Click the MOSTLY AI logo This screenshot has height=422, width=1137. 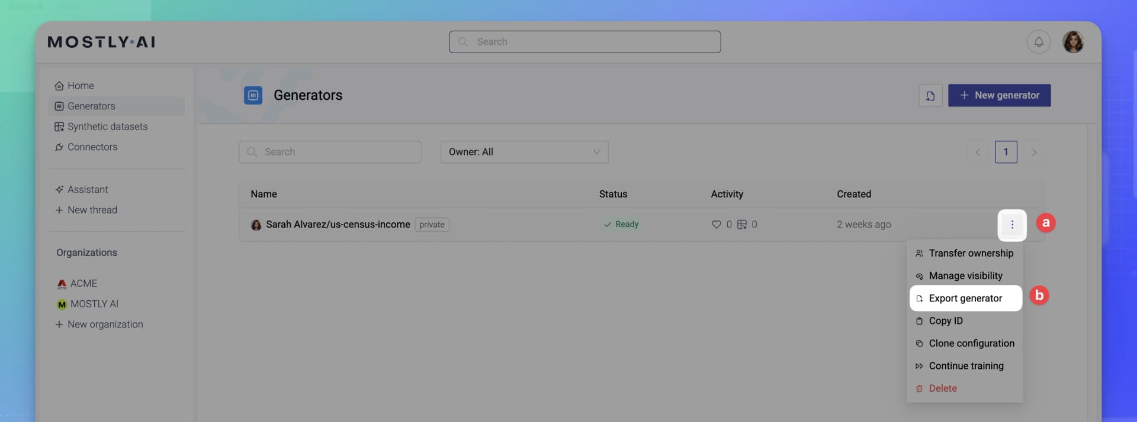(x=101, y=42)
